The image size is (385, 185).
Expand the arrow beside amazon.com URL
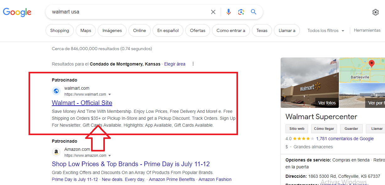pyautogui.click(x=110, y=155)
